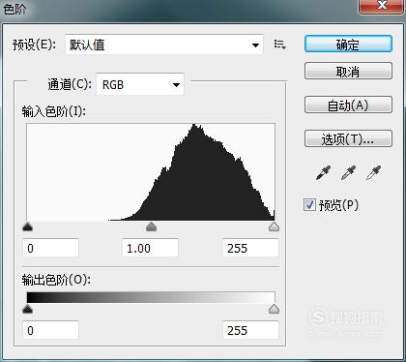Image resolution: width=406 pixels, height=362 pixels.
Task: Open 选项(T)... options dialog
Action: [348, 138]
